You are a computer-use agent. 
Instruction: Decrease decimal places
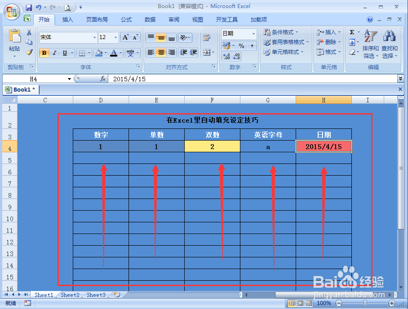coord(236,57)
